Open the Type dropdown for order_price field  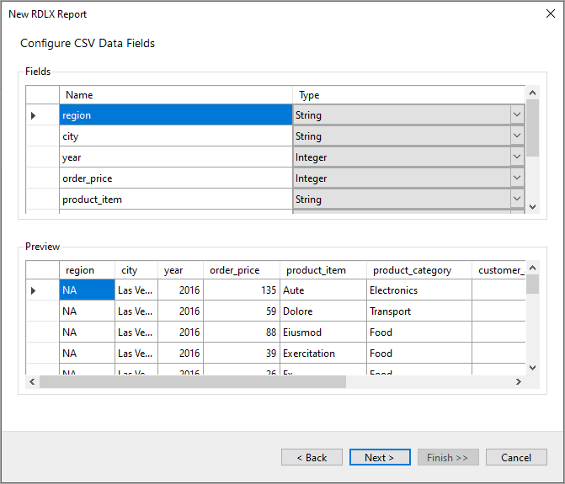pyautogui.click(x=517, y=178)
